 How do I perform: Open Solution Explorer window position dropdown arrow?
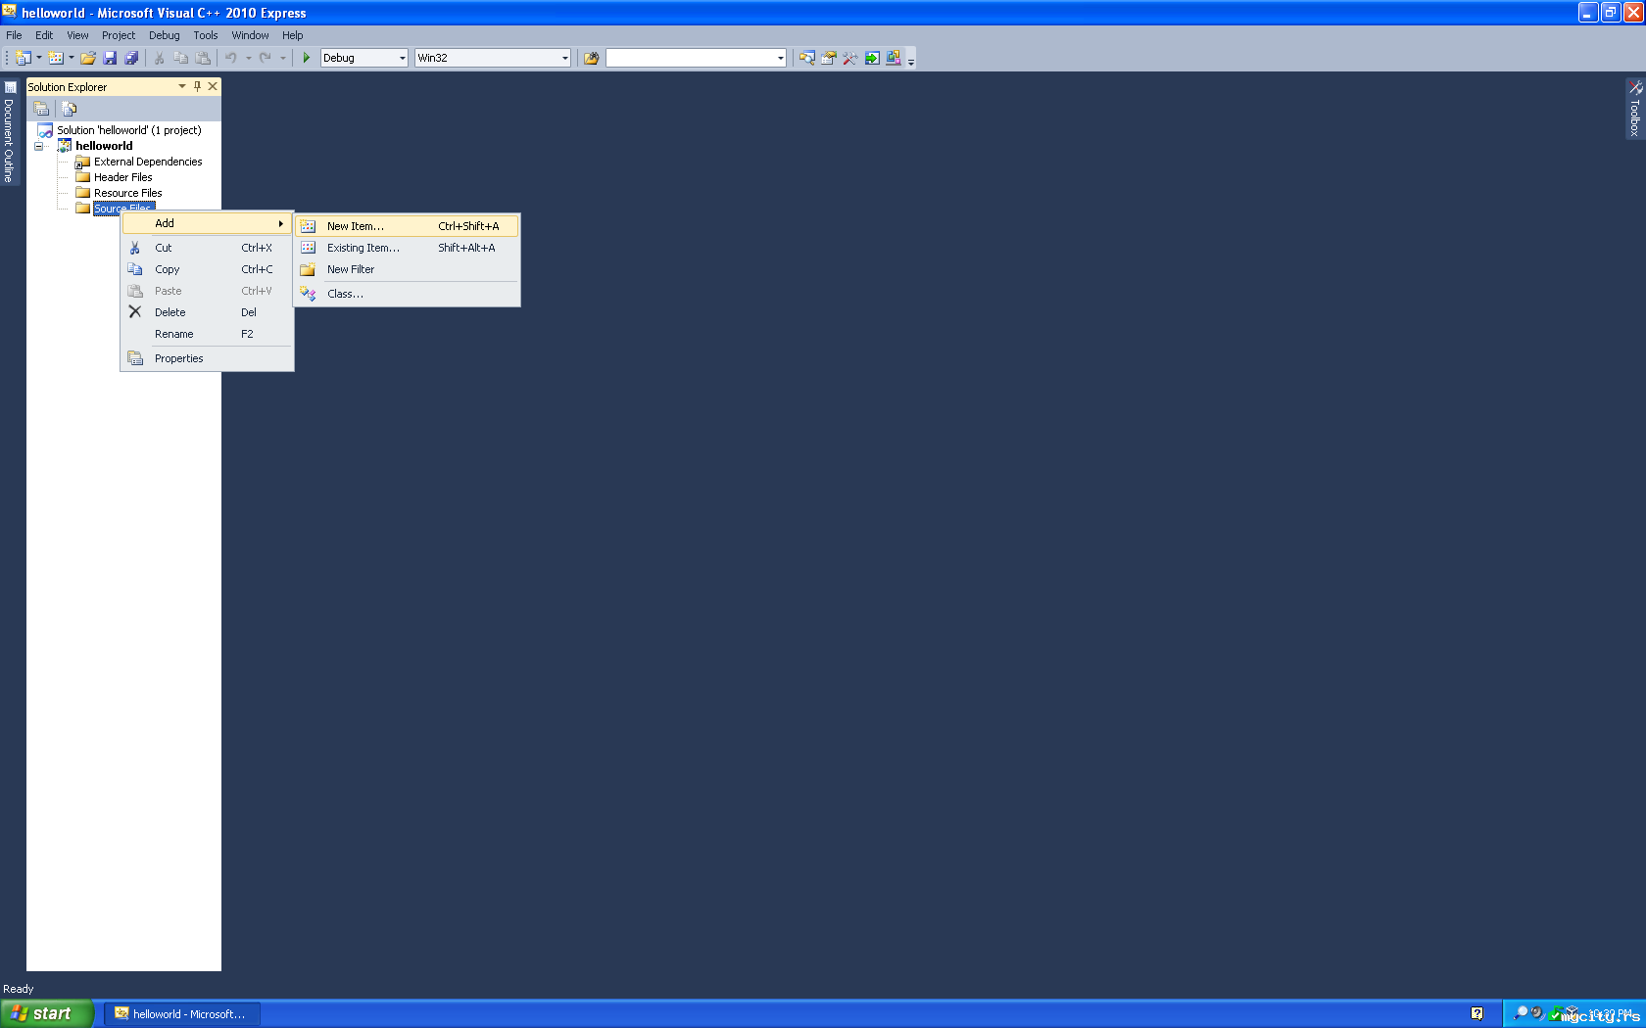point(182,86)
